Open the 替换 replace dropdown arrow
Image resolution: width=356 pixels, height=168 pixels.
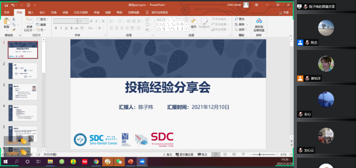[247, 24]
